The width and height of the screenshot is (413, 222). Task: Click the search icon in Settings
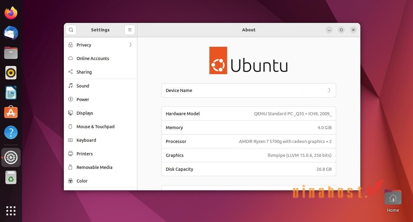[71, 30]
